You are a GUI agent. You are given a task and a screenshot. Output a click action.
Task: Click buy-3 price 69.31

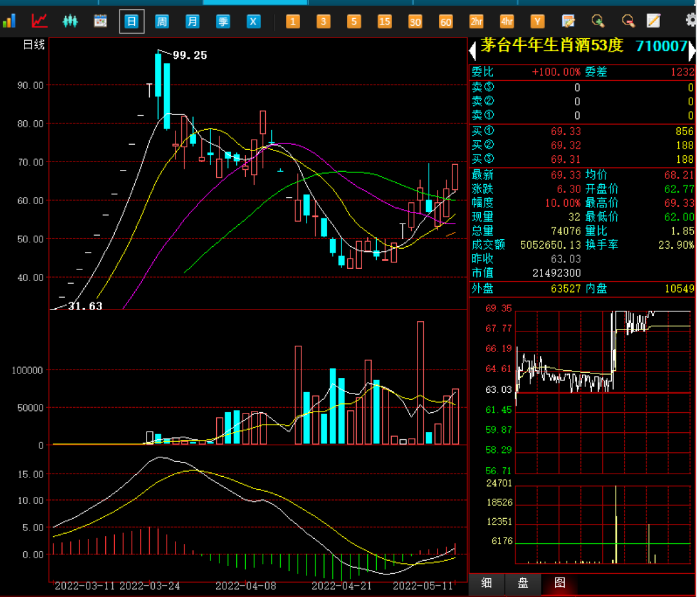[x=566, y=159]
